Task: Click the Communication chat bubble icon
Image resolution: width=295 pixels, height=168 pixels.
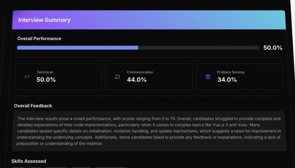Action: (117, 77)
